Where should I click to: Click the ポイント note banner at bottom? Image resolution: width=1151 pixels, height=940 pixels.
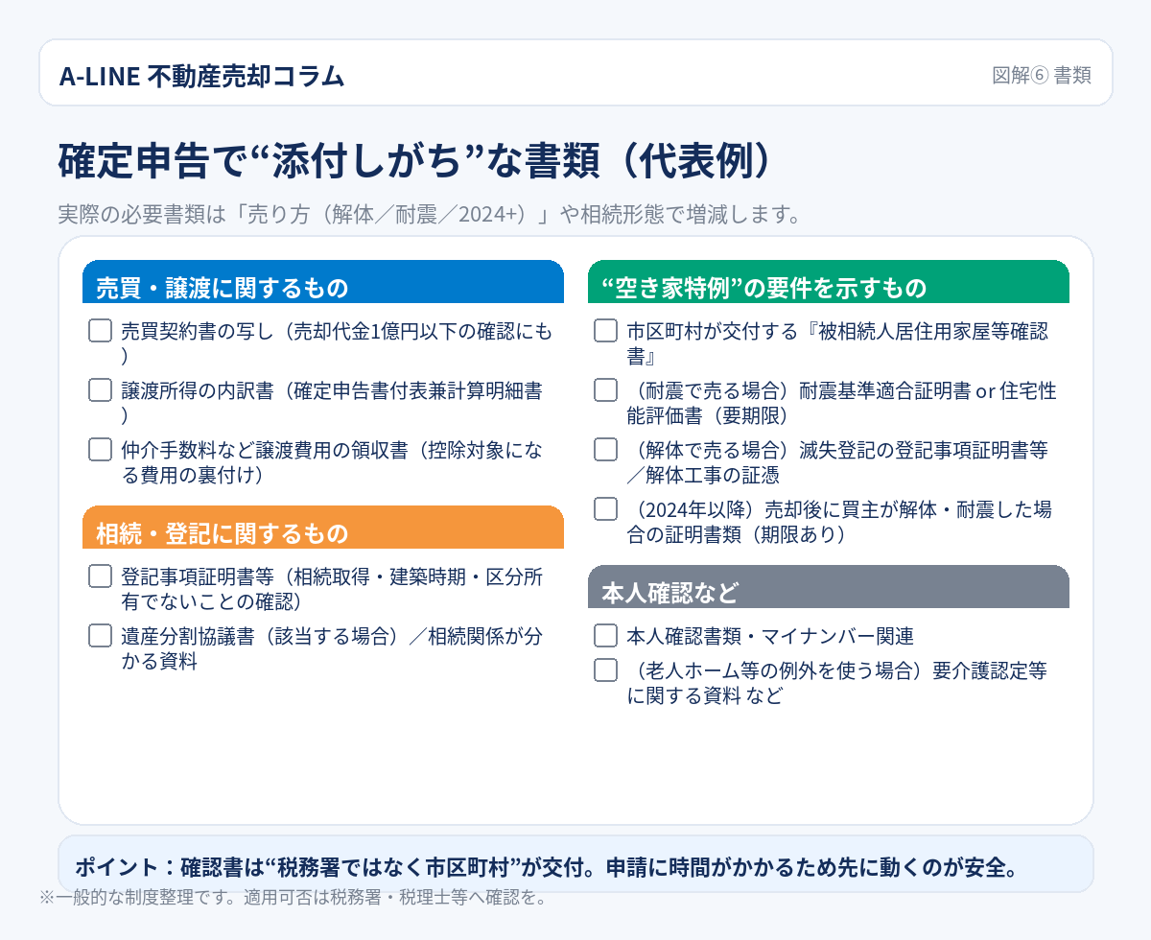click(575, 866)
